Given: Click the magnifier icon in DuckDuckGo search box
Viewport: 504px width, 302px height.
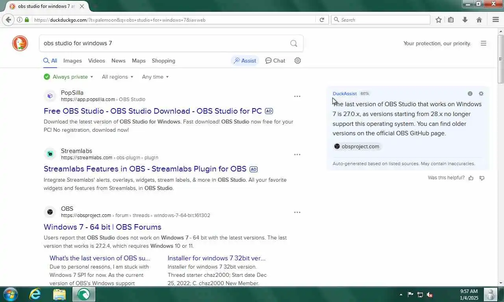Looking at the screenshot, I should tap(294, 43).
